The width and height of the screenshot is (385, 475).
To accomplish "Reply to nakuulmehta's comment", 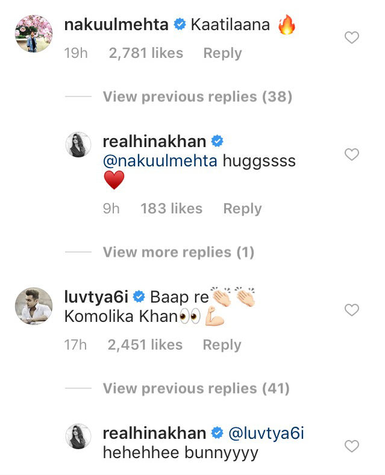I will [x=222, y=53].
